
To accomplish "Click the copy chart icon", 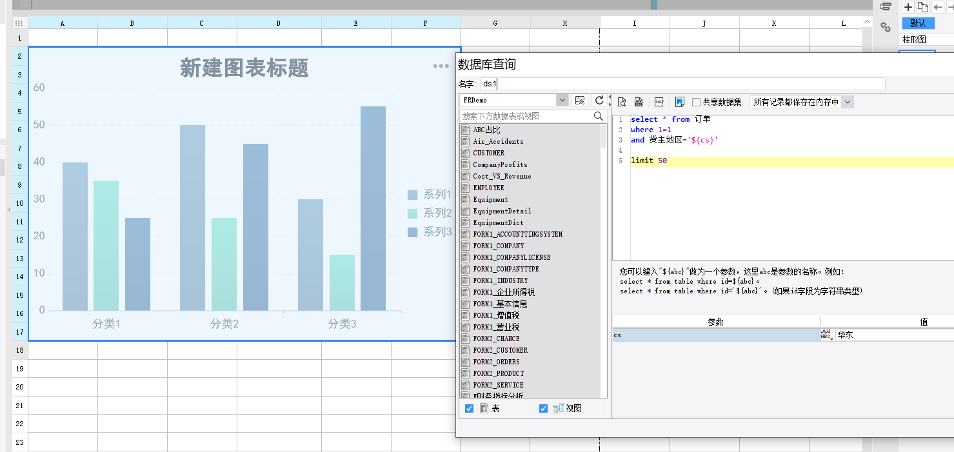I will click(x=923, y=7).
